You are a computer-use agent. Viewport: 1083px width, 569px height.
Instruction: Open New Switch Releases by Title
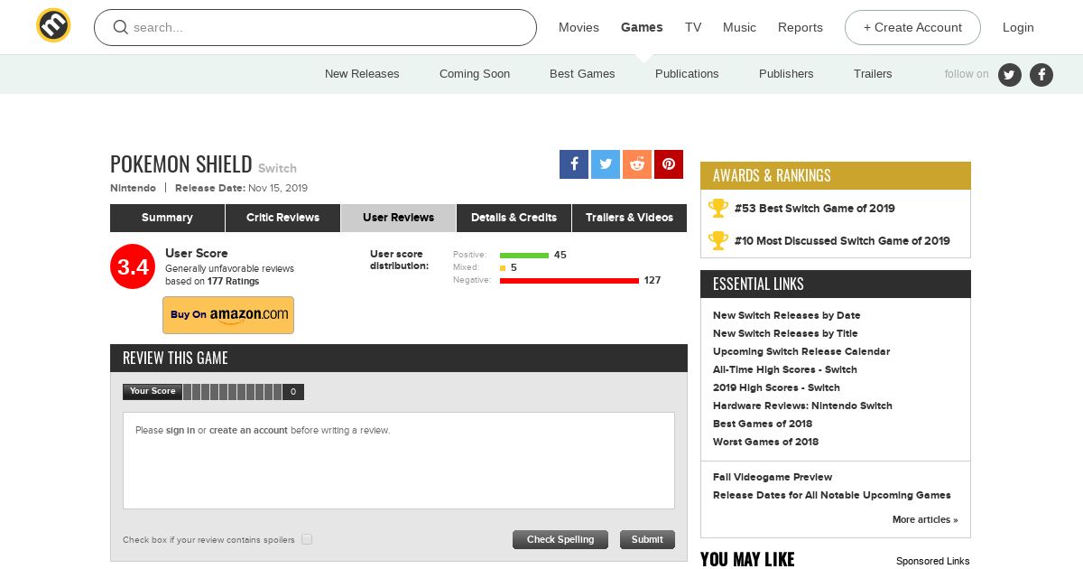click(785, 333)
